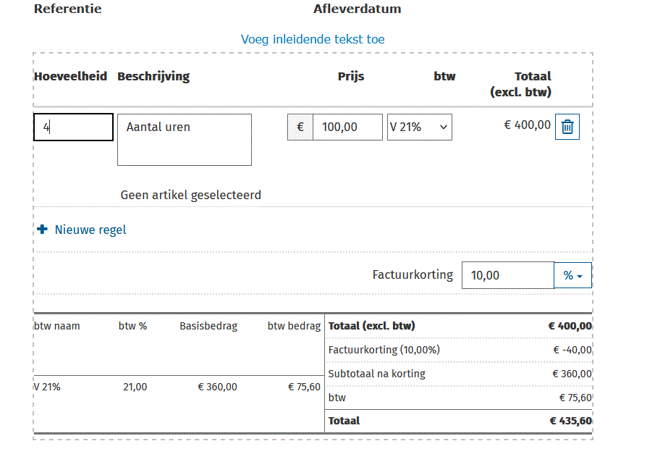Click the Voeg inleidende tekst toe link
Viewport: 647px width, 449px height.
point(313,39)
